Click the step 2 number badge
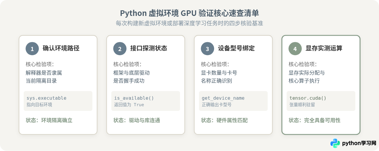Image resolution: width=379 pixels, height=151 pixels. click(120, 49)
